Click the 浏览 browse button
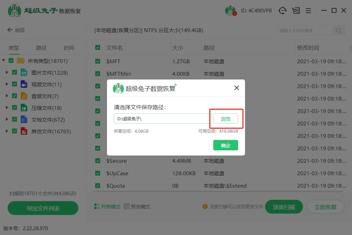Image resolution: width=352 pixels, height=235 pixels. (226, 119)
